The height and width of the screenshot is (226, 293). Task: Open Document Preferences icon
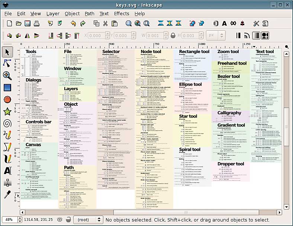click(x=265, y=23)
